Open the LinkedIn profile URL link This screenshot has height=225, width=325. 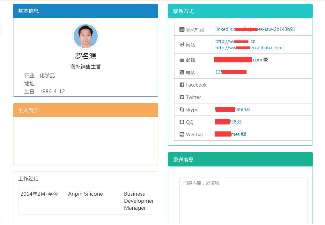click(255, 29)
